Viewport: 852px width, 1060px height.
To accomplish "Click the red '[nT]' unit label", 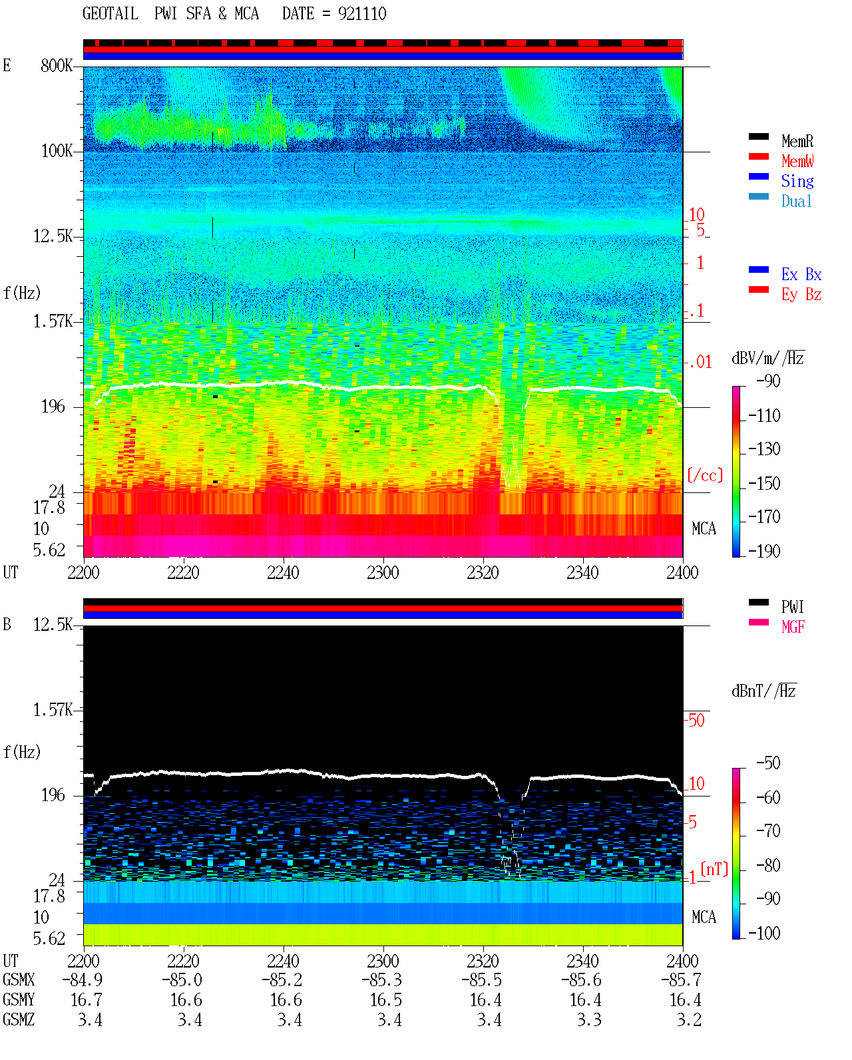I will [715, 869].
